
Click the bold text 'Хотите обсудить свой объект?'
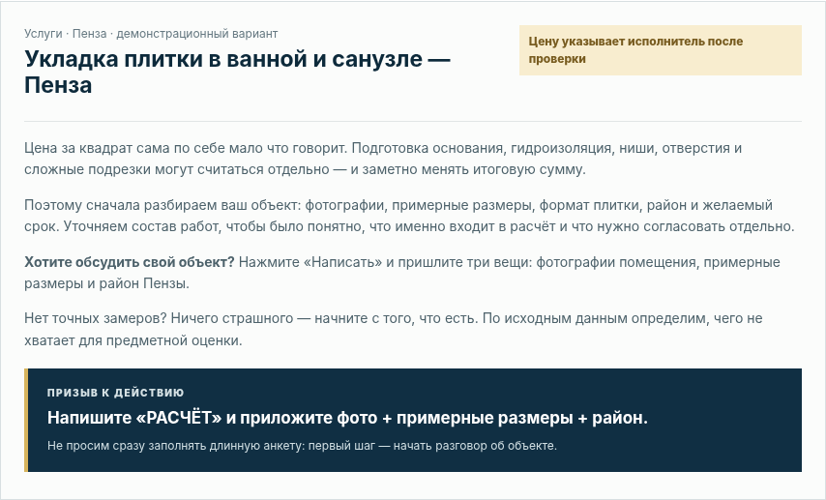pyautogui.click(x=129, y=262)
